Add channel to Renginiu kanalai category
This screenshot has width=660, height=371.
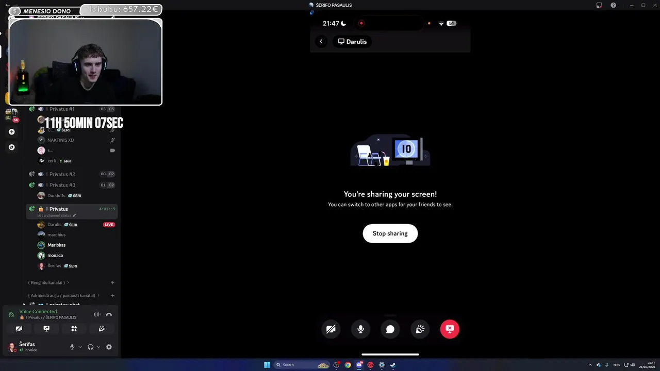pyautogui.click(x=112, y=282)
